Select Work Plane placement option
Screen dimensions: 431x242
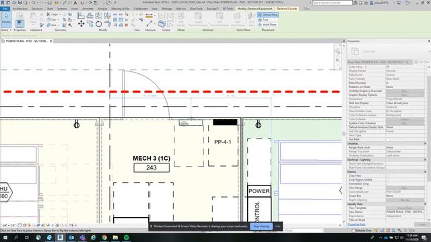(x=267, y=25)
